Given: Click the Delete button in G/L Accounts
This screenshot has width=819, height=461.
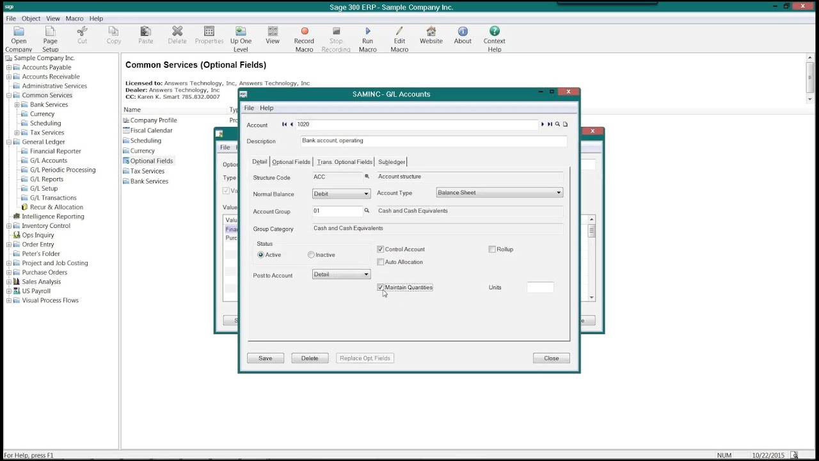Looking at the screenshot, I should pos(310,359).
